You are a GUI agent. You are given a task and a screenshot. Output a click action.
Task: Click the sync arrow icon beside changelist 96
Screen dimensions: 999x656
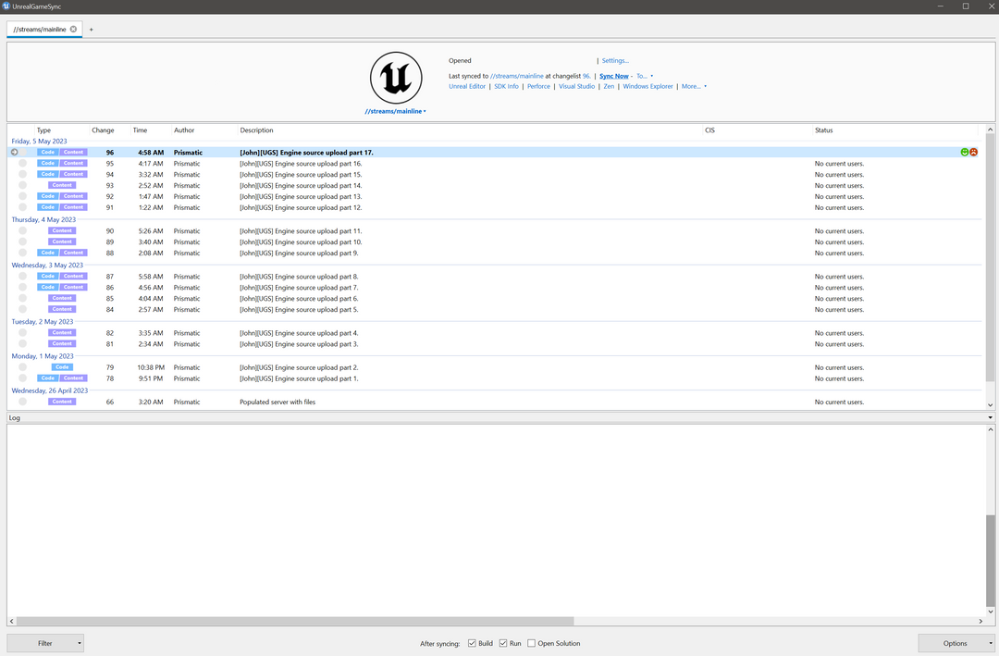tap(13, 152)
